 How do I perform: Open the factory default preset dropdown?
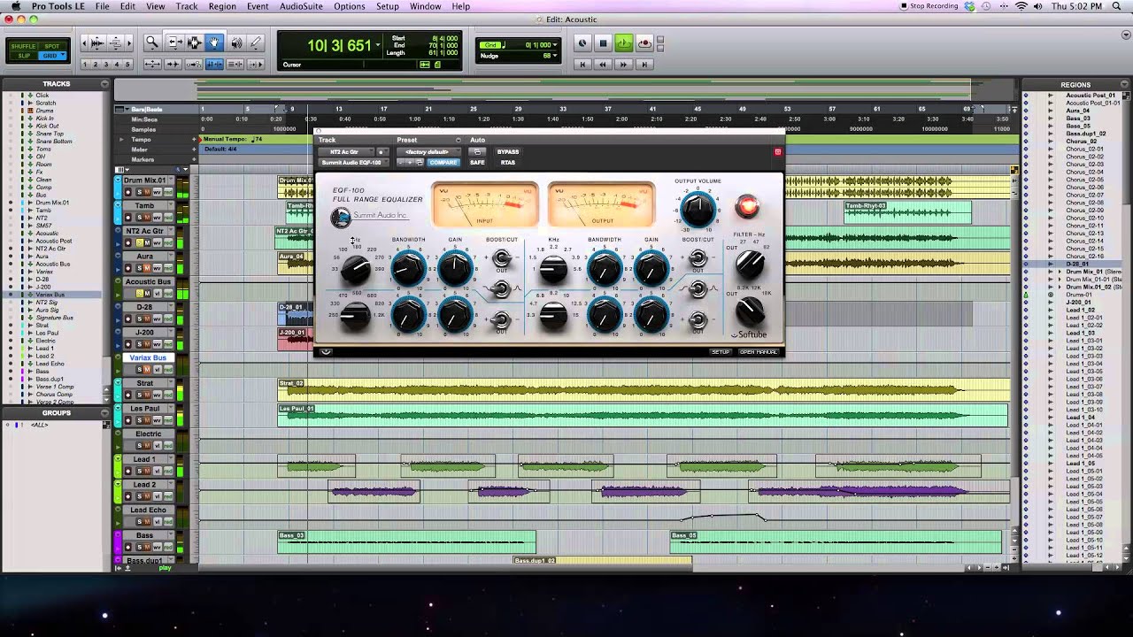[x=428, y=152]
